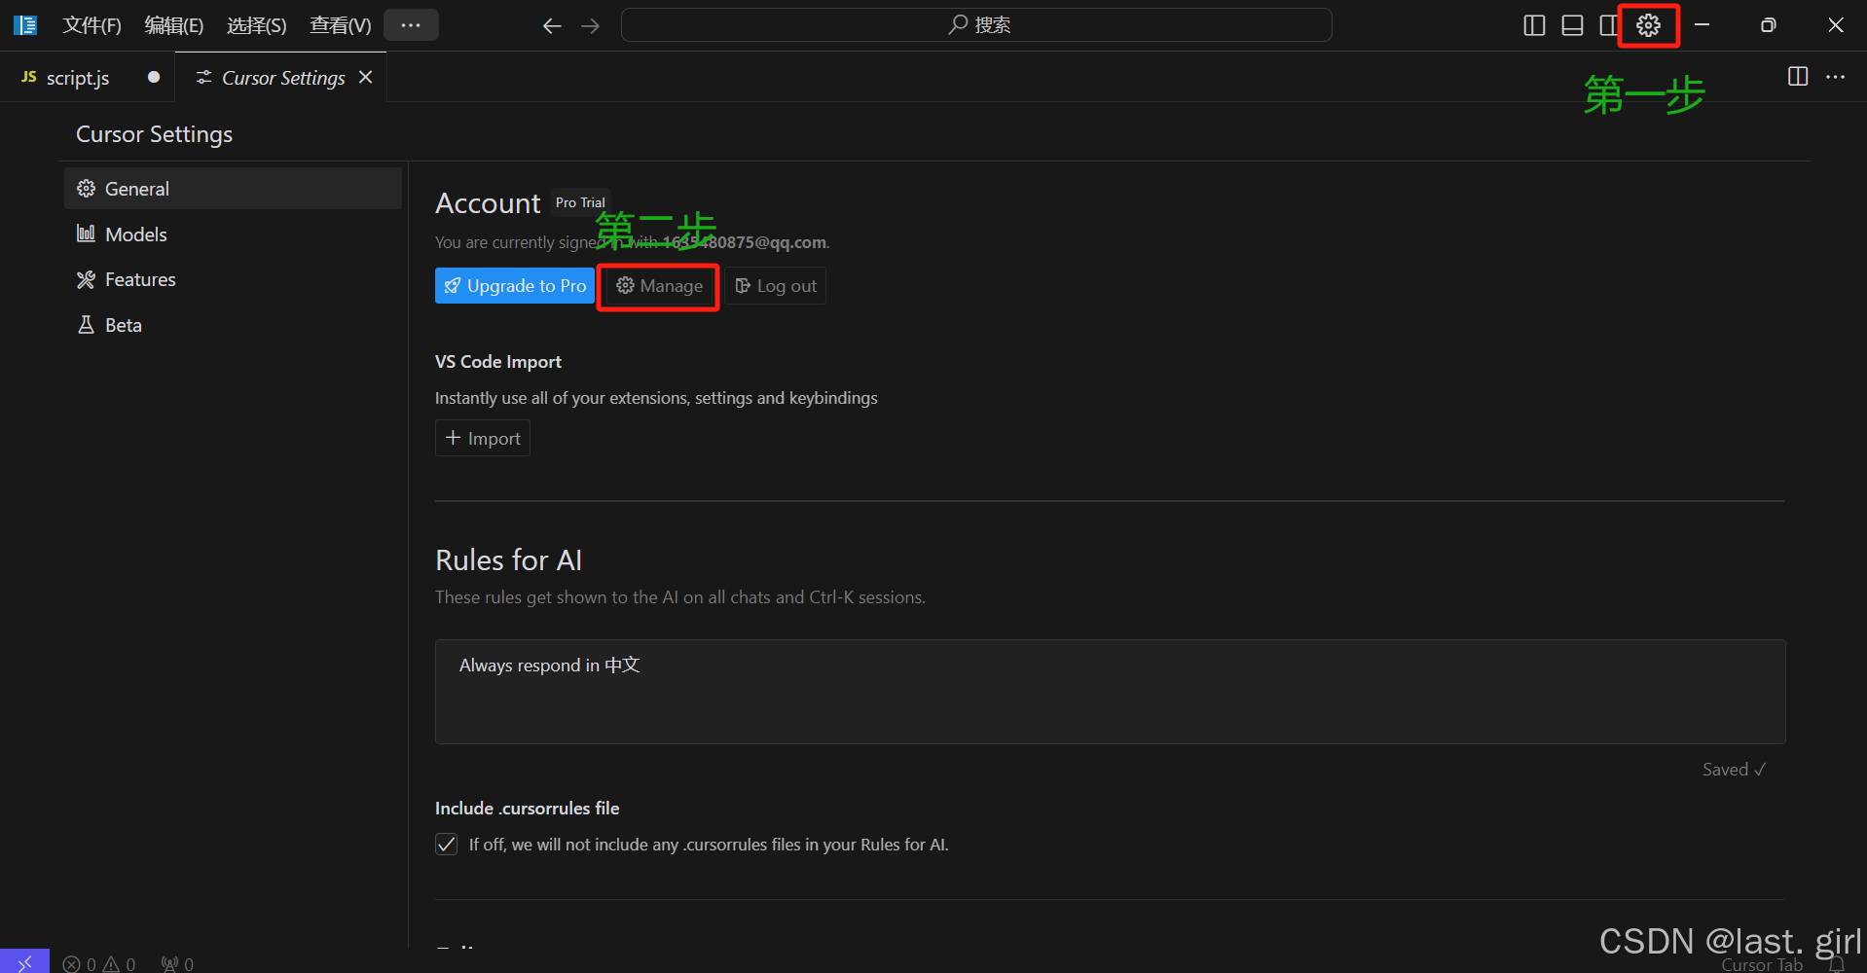Go forward with the right arrow
The width and height of the screenshot is (1867, 973).
[x=590, y=25]
